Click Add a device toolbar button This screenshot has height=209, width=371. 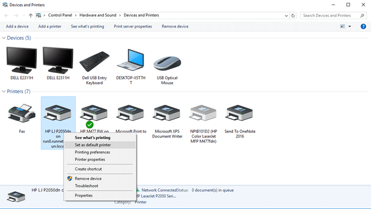point(17,26)
